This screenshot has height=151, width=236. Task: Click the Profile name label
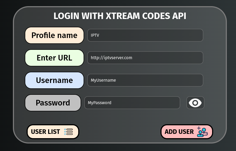(x=54, y=35)
